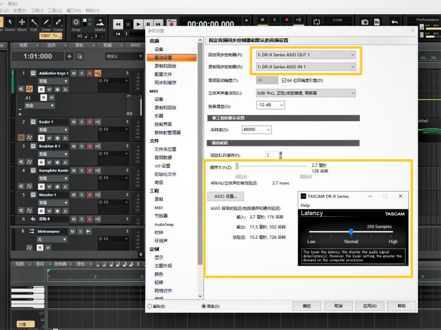The image size is (441, 330).
Task: Click the Smart Select tool
Action: 2,20
